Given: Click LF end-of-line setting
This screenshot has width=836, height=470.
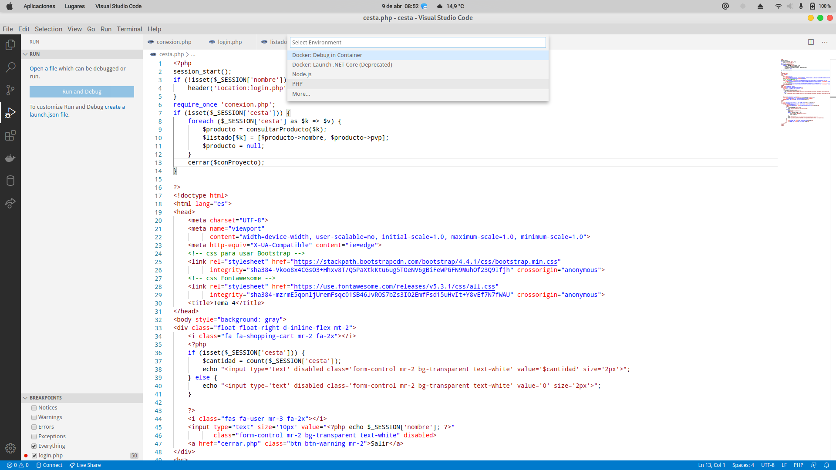Looking at the screenshot, I should [x=784, y=465].
